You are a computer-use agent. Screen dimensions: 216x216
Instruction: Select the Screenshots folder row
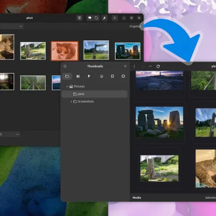point(94,102)
